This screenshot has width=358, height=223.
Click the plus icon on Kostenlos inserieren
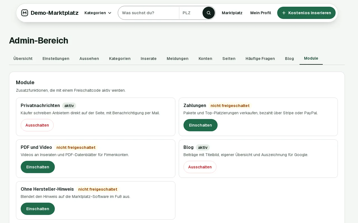coord(284,13)
